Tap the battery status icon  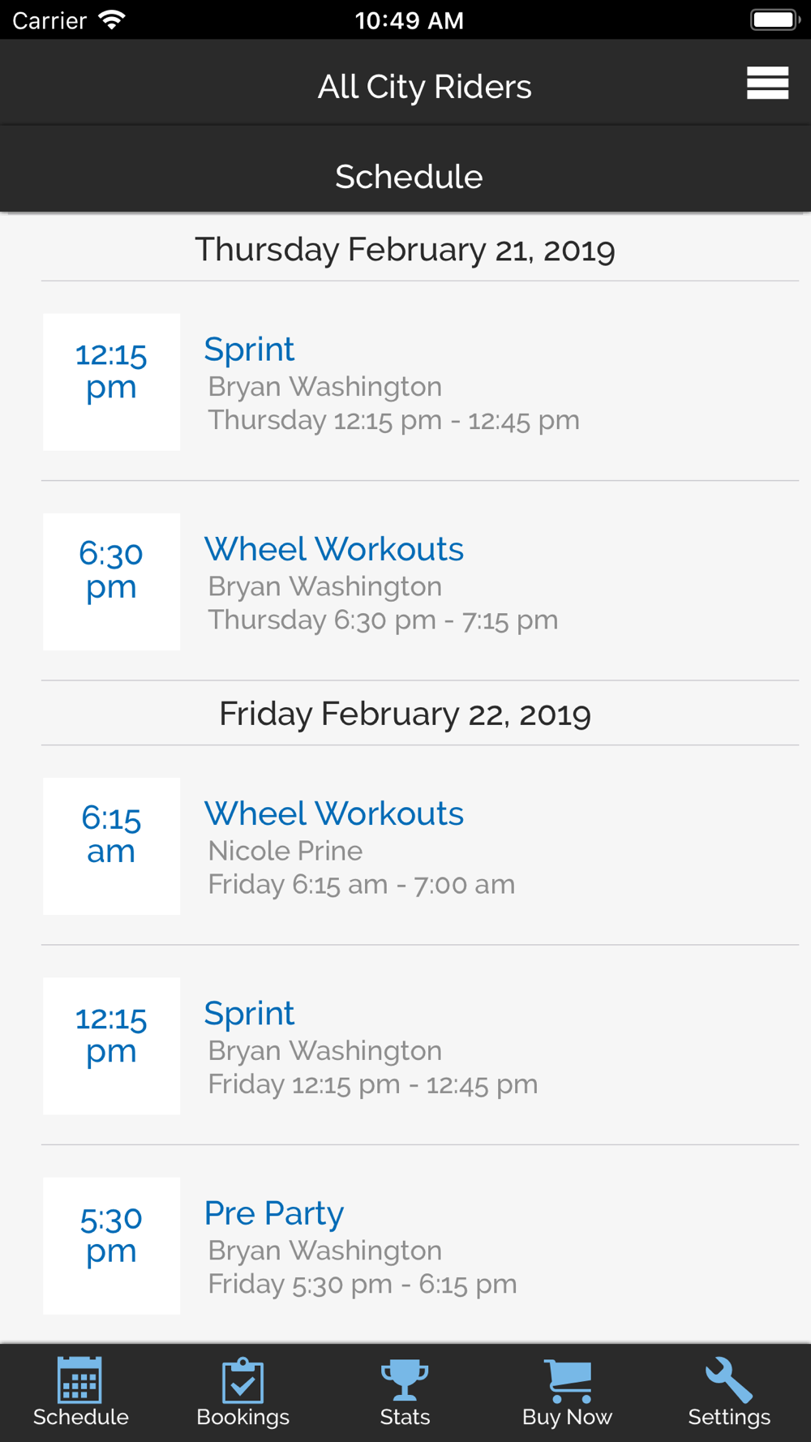(775, 19)
